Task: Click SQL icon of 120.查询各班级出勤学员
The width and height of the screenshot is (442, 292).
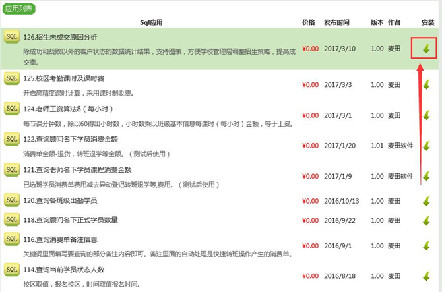Action: point(12,200)
